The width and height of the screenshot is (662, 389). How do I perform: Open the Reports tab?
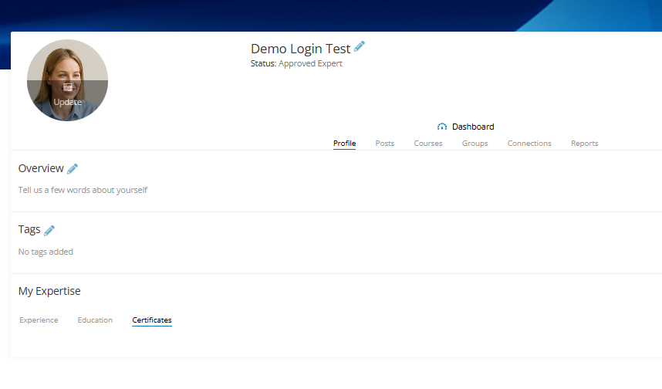[x=585, y=144]
